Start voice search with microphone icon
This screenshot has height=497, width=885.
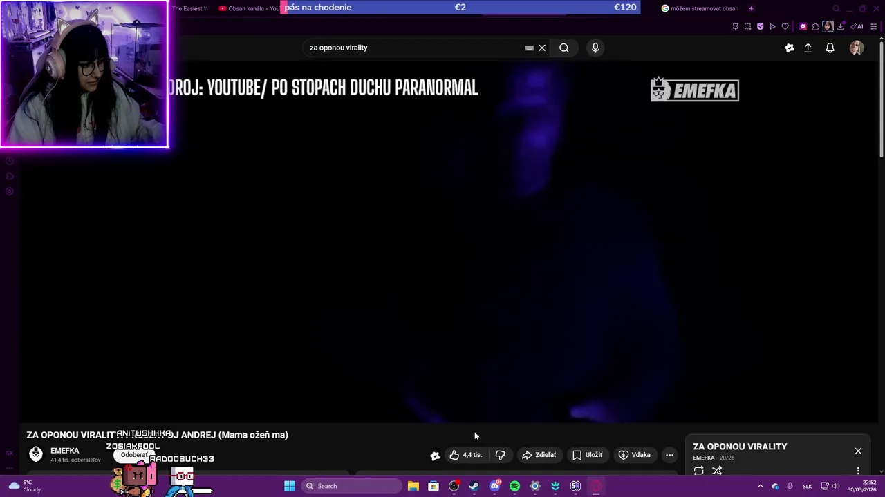coord(595,48)
